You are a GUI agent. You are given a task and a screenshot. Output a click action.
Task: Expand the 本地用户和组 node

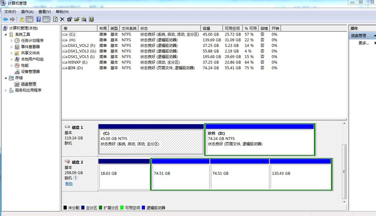coord(12,59)
